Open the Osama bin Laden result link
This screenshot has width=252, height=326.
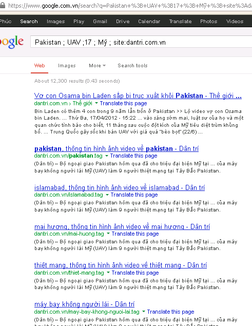[138, 95]
